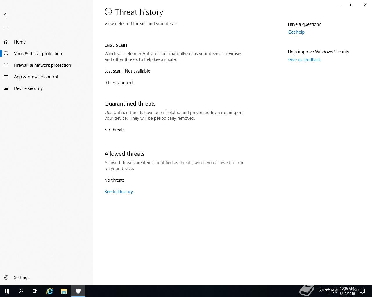This screenshot has width=372, height=297.
Task: Go to Home page
Action: (x=20, y=42)
